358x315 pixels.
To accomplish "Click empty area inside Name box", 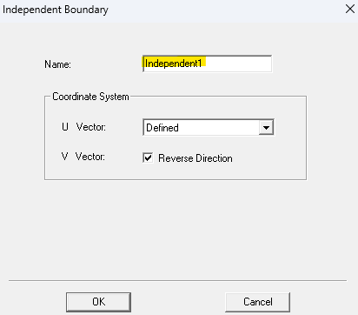I will [x=238, y=64].
